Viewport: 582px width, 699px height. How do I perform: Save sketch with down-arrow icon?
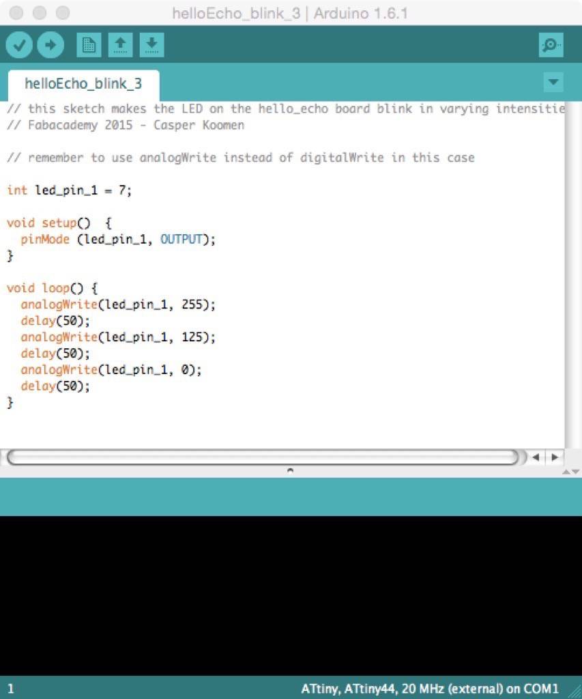tap(151, 44)
